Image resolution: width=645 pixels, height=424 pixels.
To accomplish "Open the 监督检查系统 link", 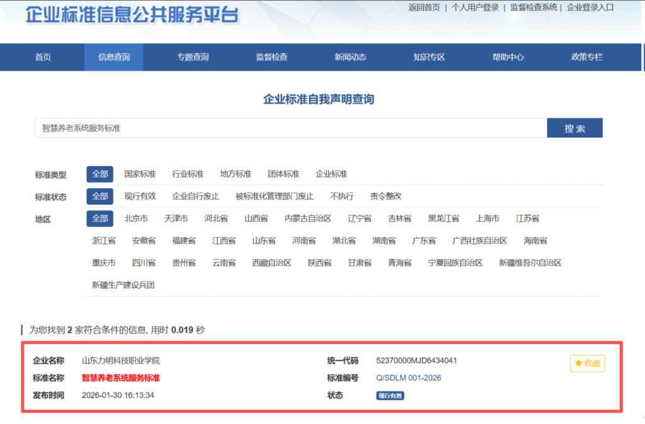I will [532, 9].
